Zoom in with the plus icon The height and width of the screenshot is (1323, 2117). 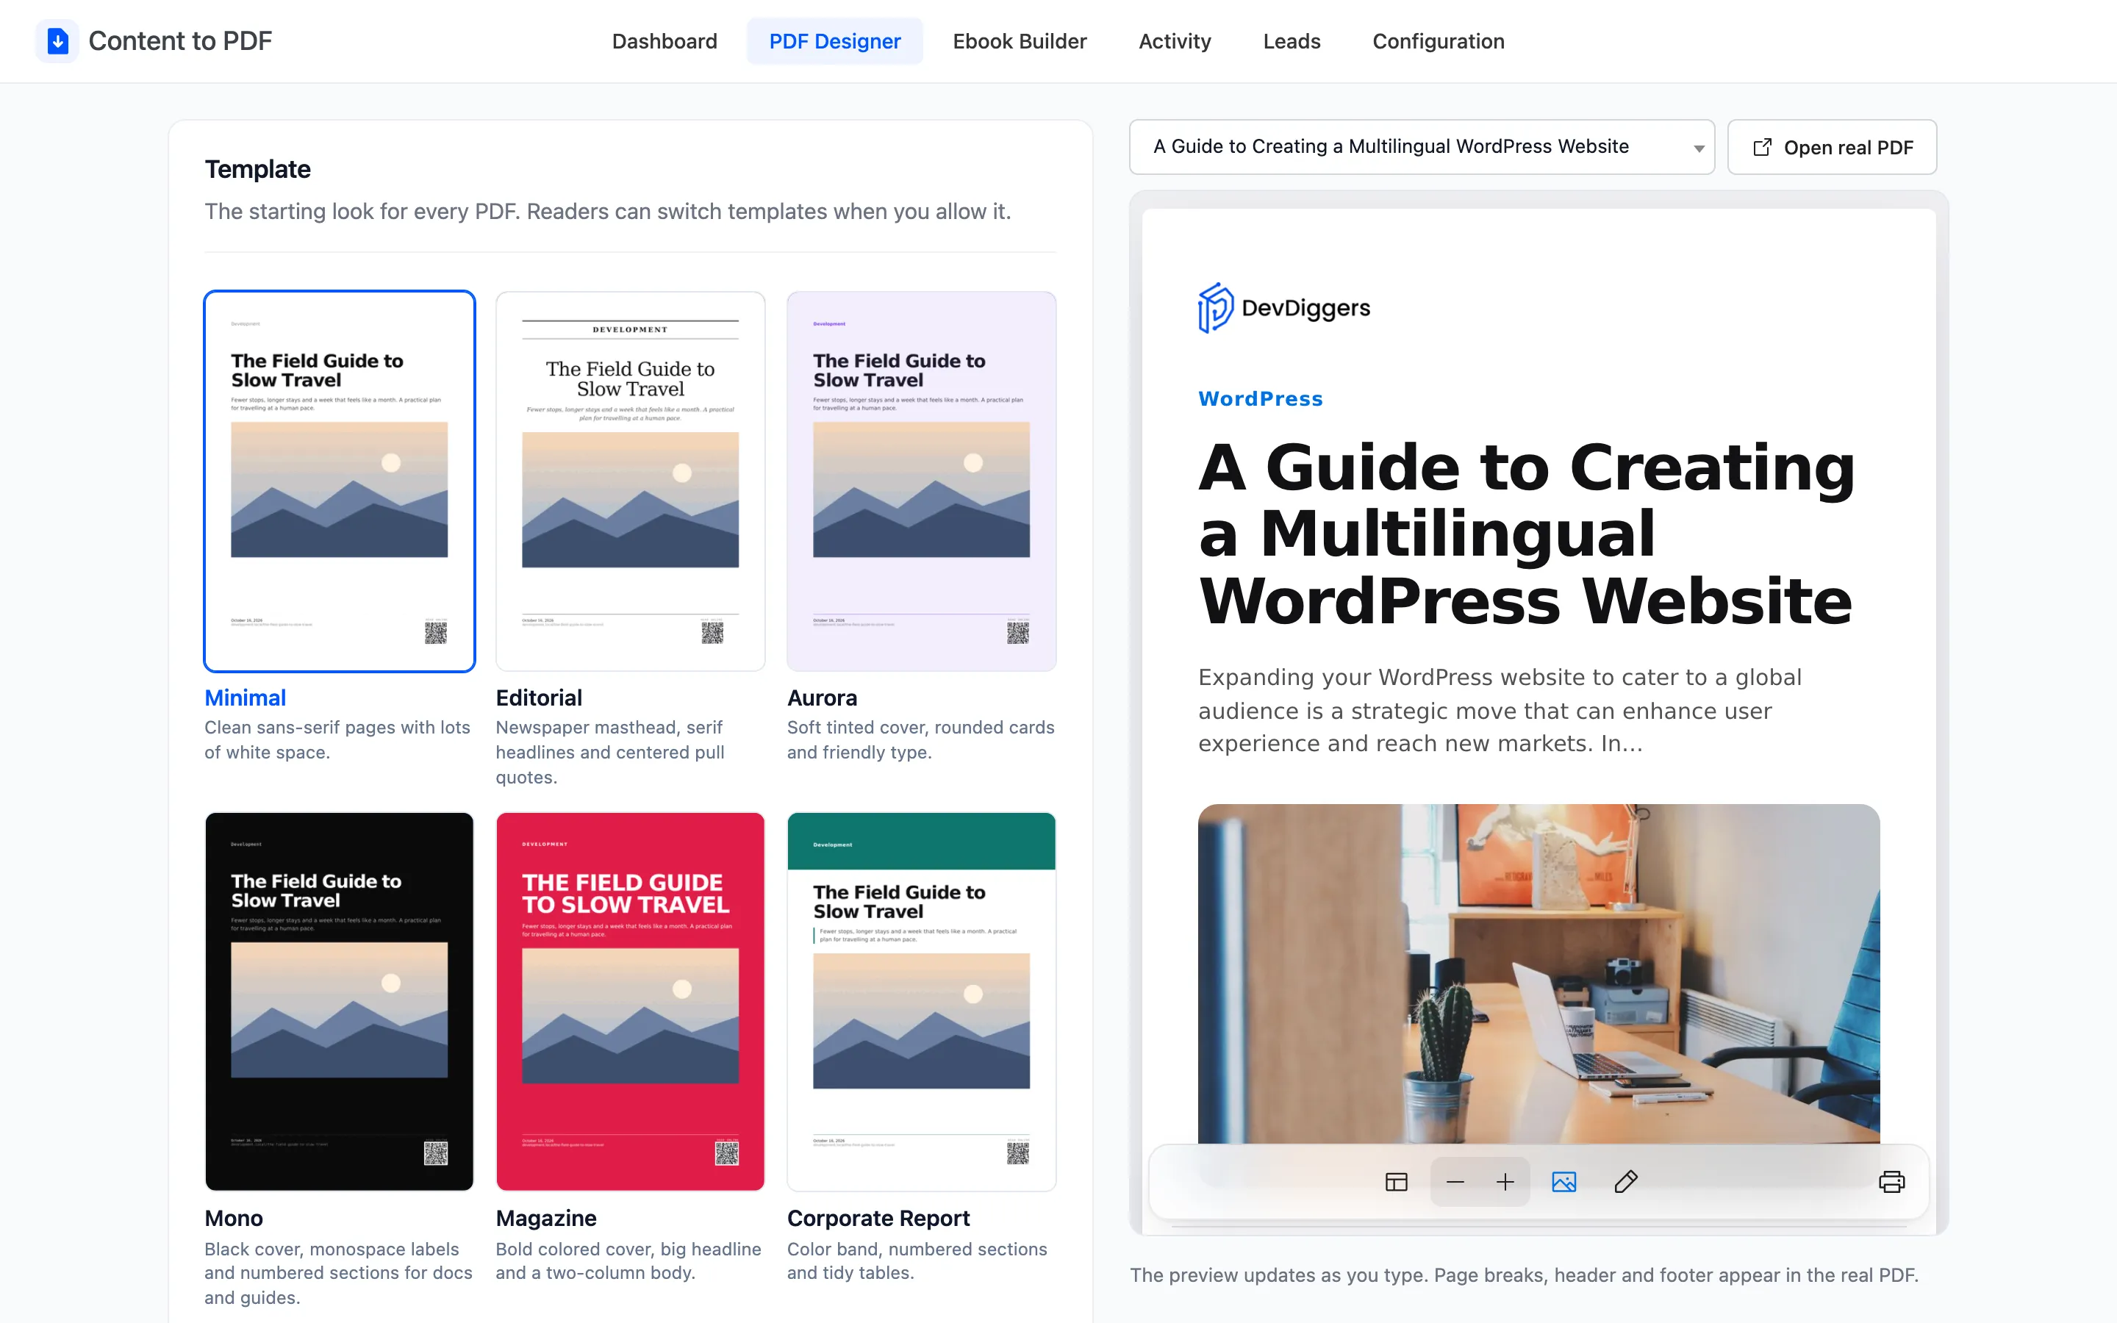(1505, 1182)
